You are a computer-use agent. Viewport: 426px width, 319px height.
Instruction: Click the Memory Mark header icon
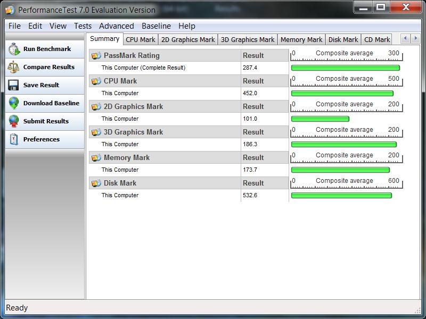[x=96, y=157]
